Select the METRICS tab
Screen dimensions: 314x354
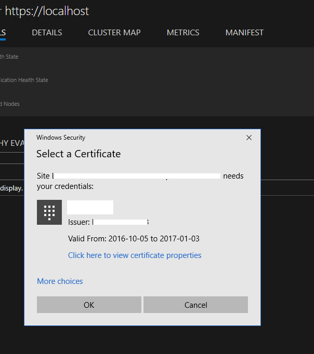click(x=183, y=33)
